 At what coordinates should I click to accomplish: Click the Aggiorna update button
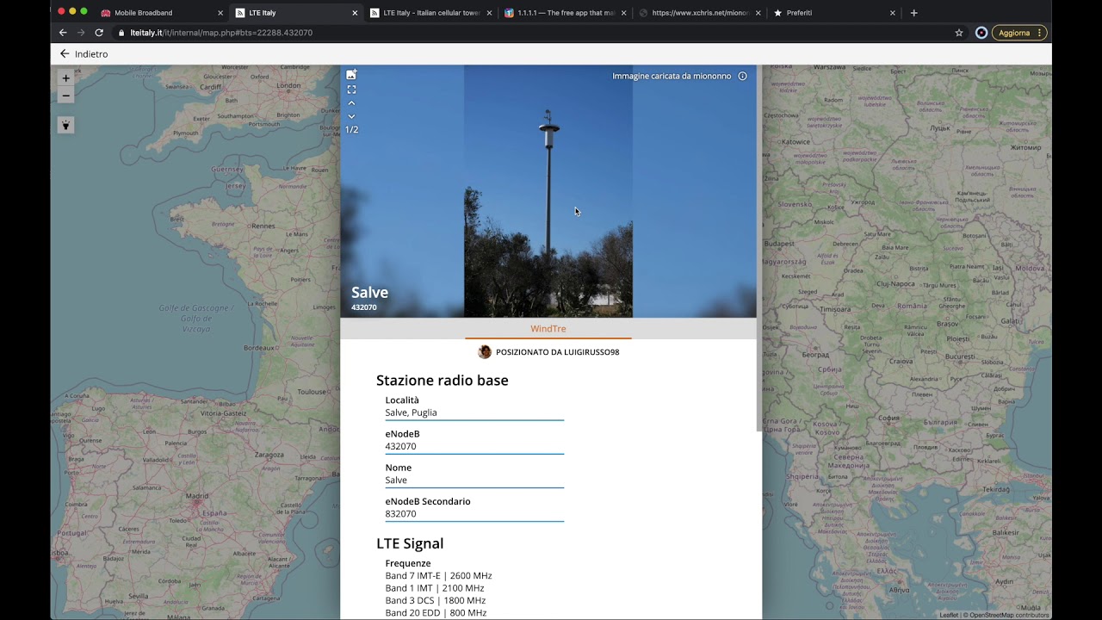click(1019, 33)
